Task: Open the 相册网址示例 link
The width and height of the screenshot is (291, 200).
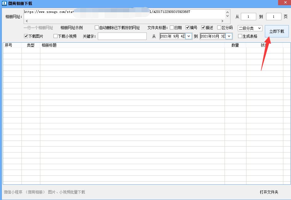Action: [x=71, y=28]
